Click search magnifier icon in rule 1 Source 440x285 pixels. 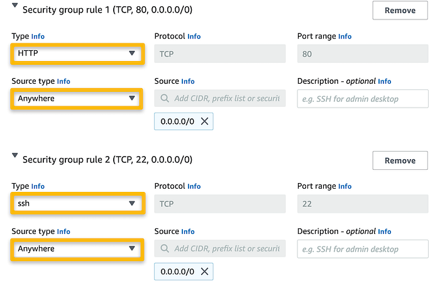pos(165,99)
